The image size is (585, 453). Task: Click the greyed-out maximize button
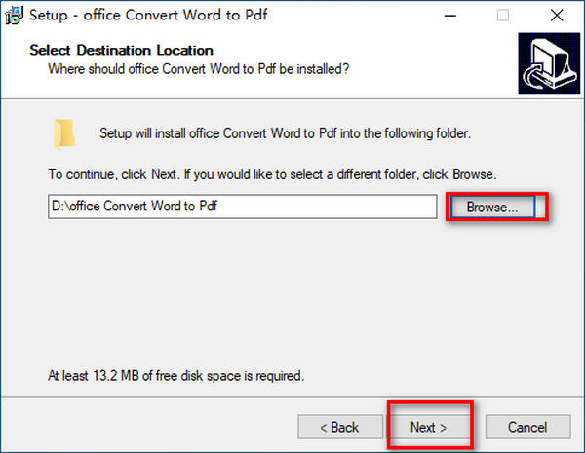point(503,16)
